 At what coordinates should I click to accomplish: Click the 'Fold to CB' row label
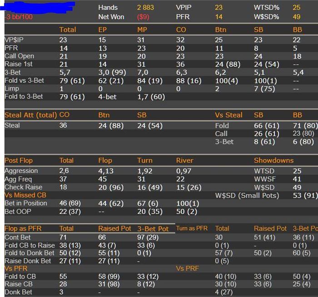(20, 277)
